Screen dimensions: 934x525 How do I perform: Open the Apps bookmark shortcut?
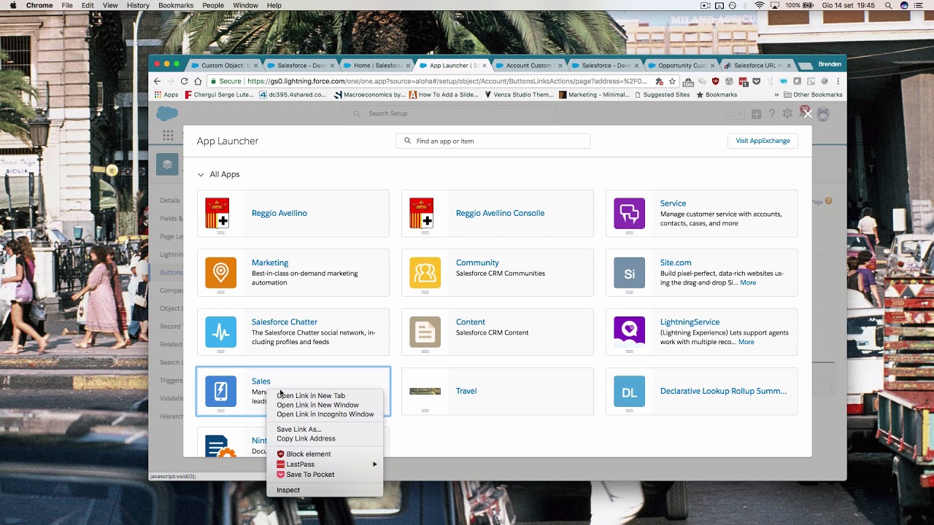[166, 95]
